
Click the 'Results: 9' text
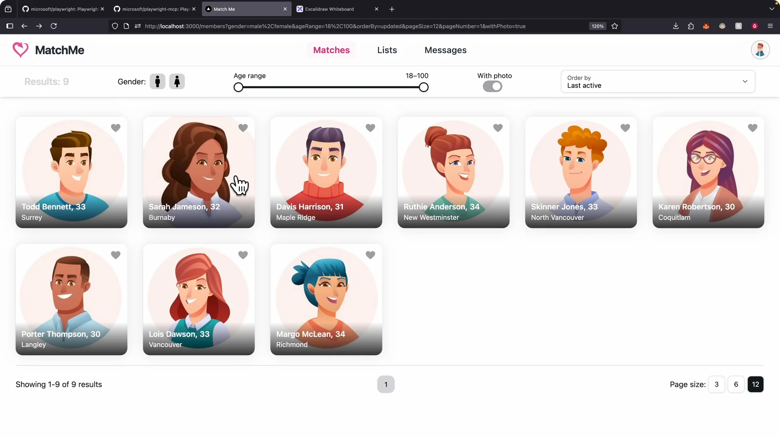pos(47,82)
